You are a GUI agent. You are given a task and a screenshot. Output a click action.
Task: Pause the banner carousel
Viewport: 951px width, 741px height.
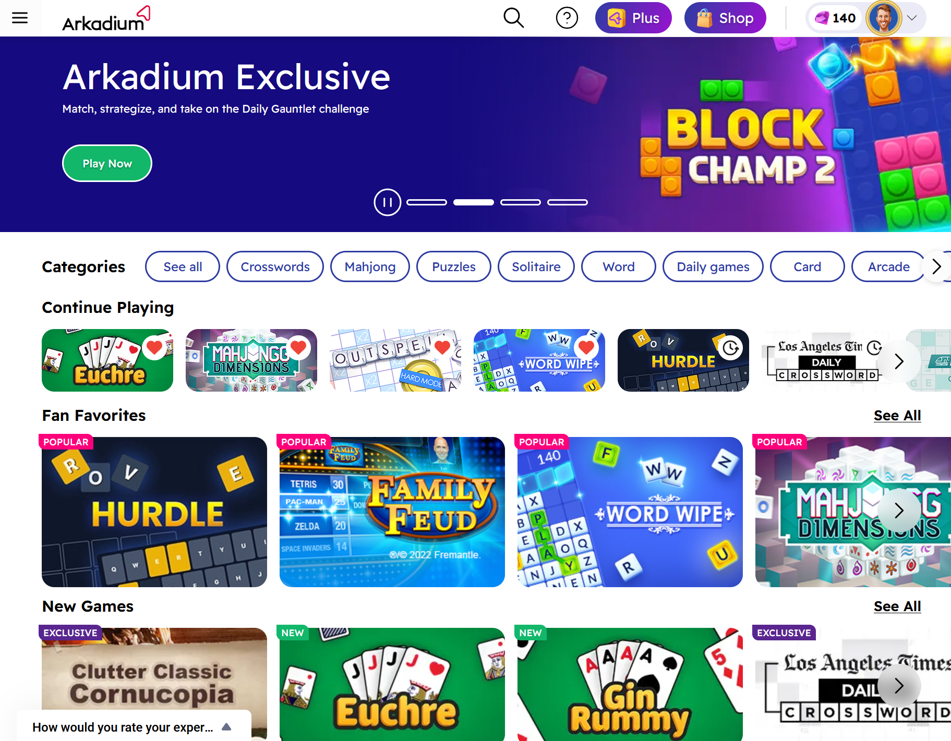click(387, 202)
